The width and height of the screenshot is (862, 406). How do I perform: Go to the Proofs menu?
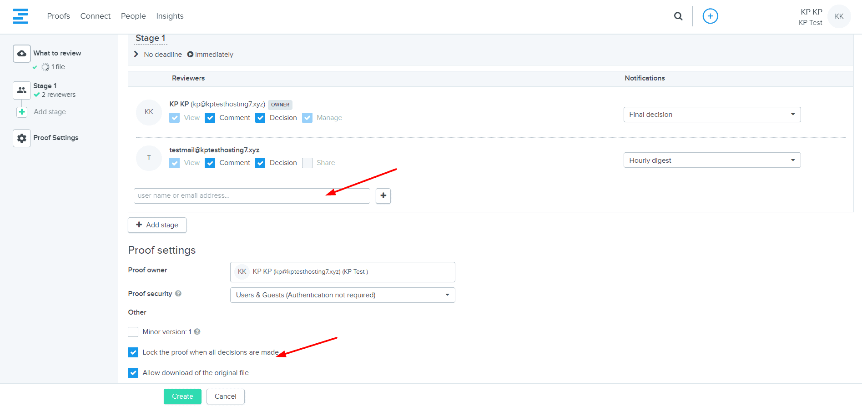59,16
